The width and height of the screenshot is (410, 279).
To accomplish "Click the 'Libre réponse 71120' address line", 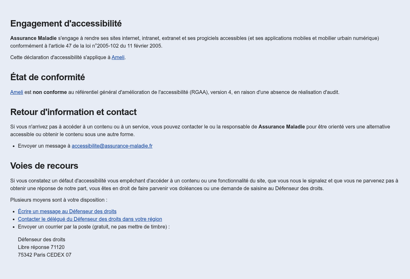I will pos(41,247).
